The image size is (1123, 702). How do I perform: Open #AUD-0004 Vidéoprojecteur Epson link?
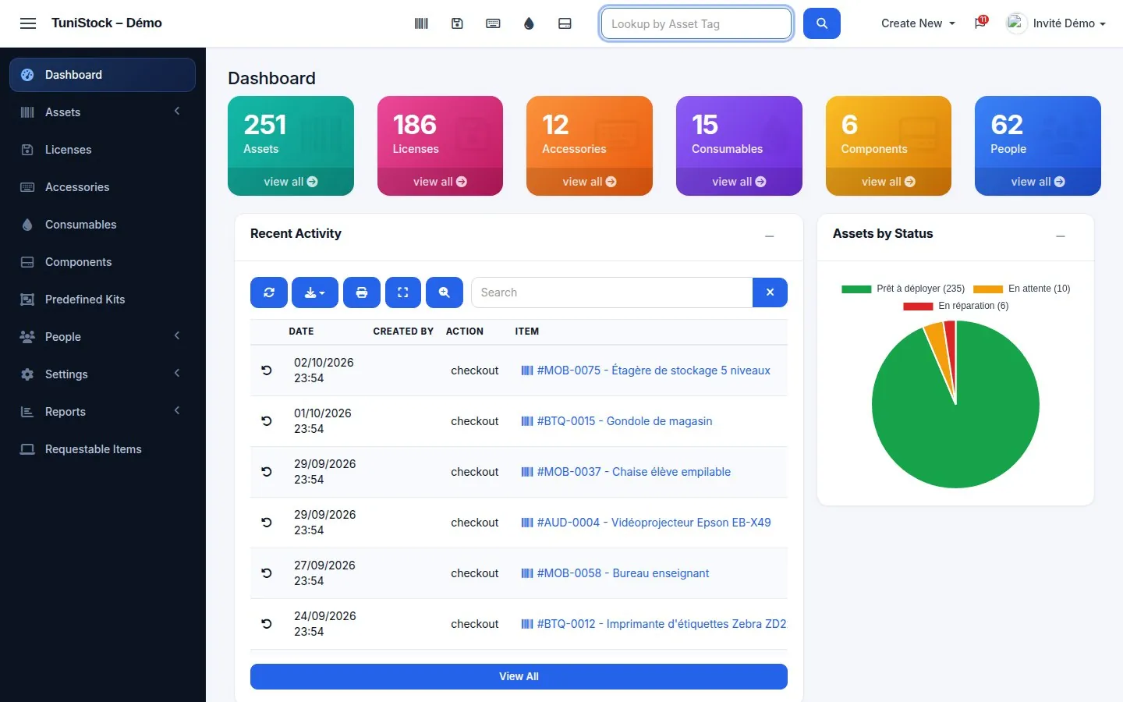coord(646,523)
